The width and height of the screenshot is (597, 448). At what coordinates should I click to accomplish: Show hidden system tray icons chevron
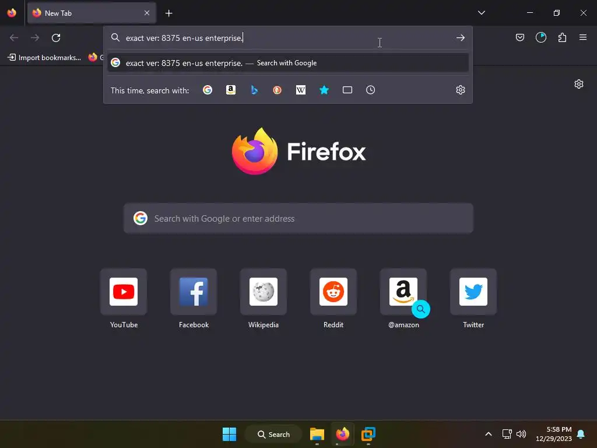(x=489, y=434)
